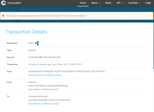154x112 pixels.
Task: Open View transaction in bithomp.com link
Action: coord(43,75)
